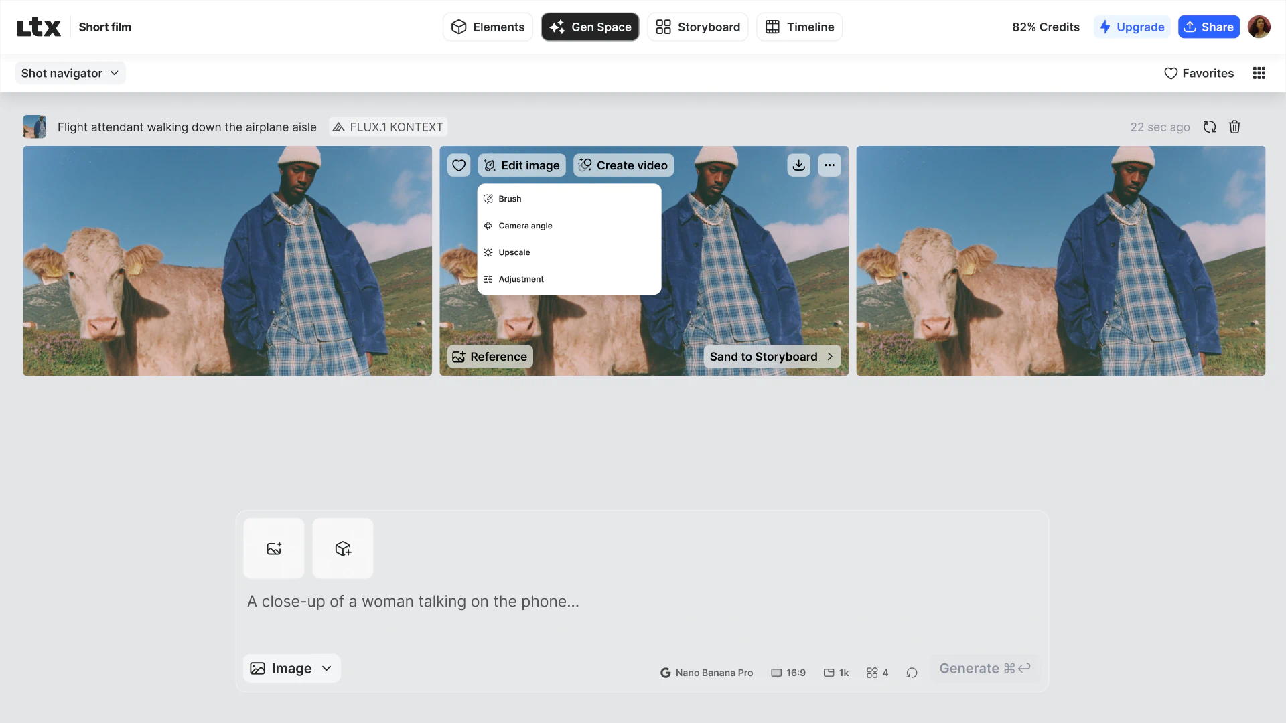This screenshot has width=1286, height=723.
Task: Open the grid view icon near Favorites
Action: coord(1259,73)
